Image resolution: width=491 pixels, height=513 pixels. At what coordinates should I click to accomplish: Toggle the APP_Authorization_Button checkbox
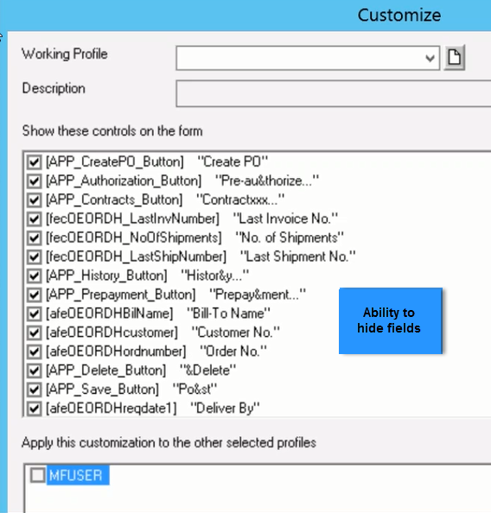pos(35,180)
